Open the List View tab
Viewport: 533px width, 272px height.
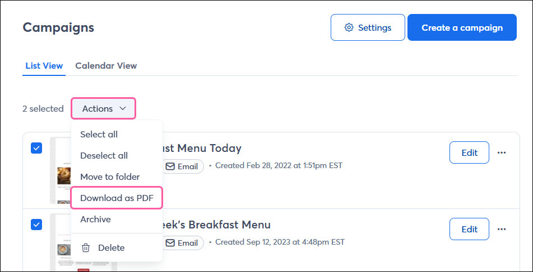click(x=44, y=66)
